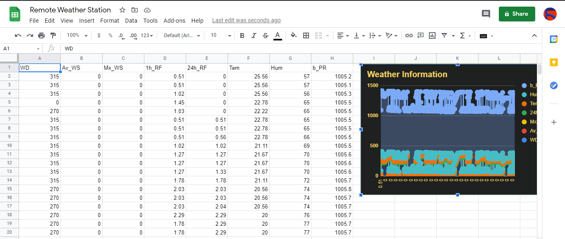The width and height of the screenshot is (565, 239).
Task: Insert a link using the link icon
Action: 409,36
